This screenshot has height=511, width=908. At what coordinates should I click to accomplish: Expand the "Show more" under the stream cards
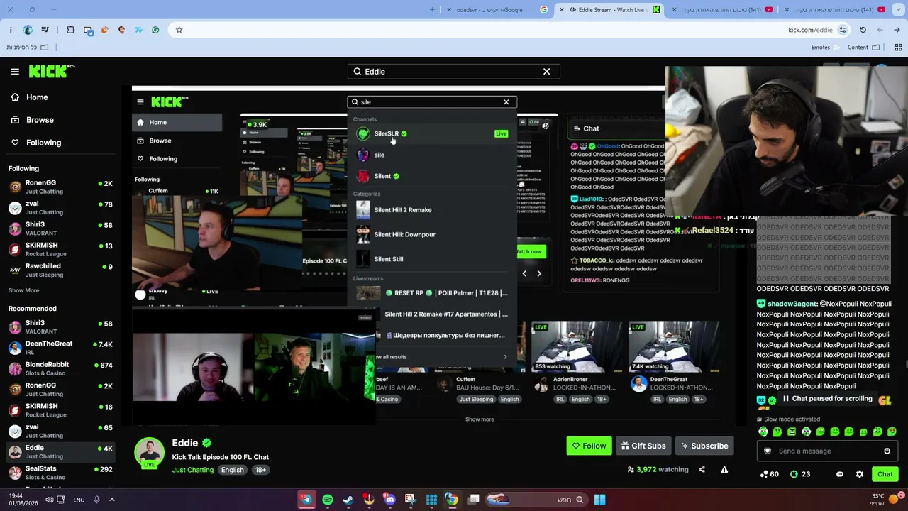click(480, 419)
